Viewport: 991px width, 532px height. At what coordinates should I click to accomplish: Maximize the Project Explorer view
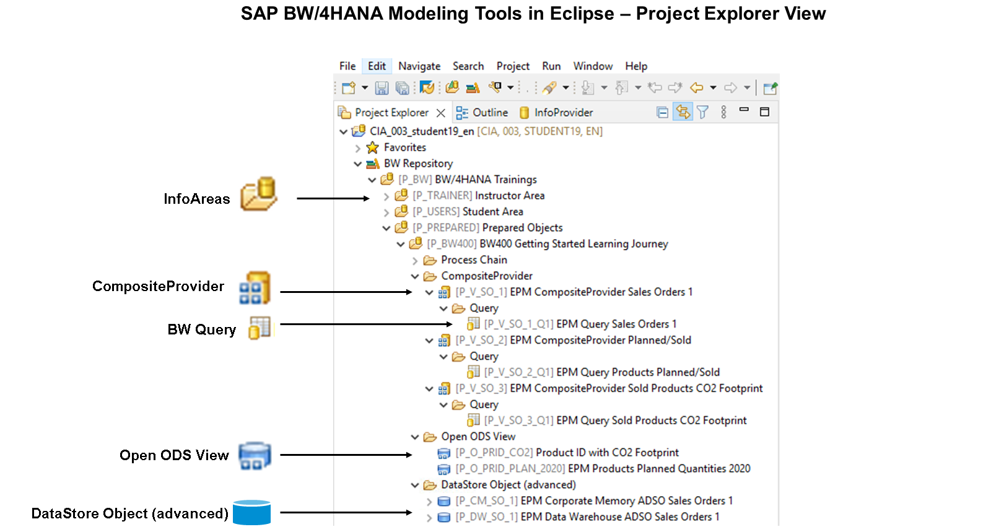click(x=765, y=112)
